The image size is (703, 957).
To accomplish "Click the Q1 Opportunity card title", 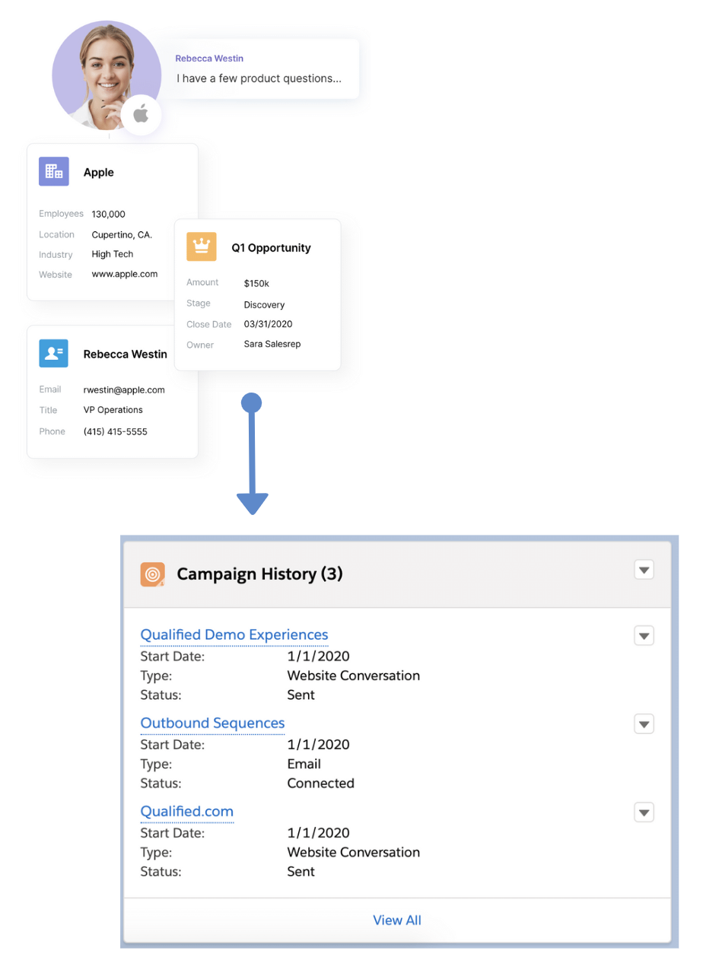I will click(271, 248).
